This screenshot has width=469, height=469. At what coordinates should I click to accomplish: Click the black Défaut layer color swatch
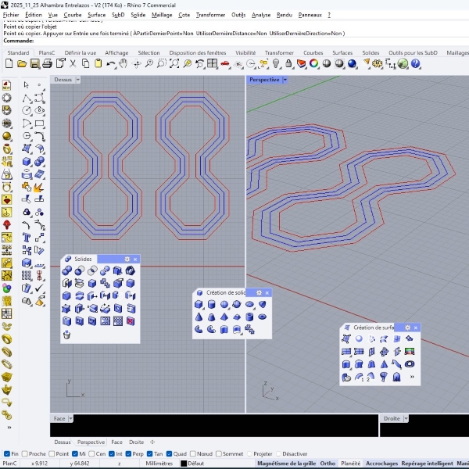click(184, 464)
